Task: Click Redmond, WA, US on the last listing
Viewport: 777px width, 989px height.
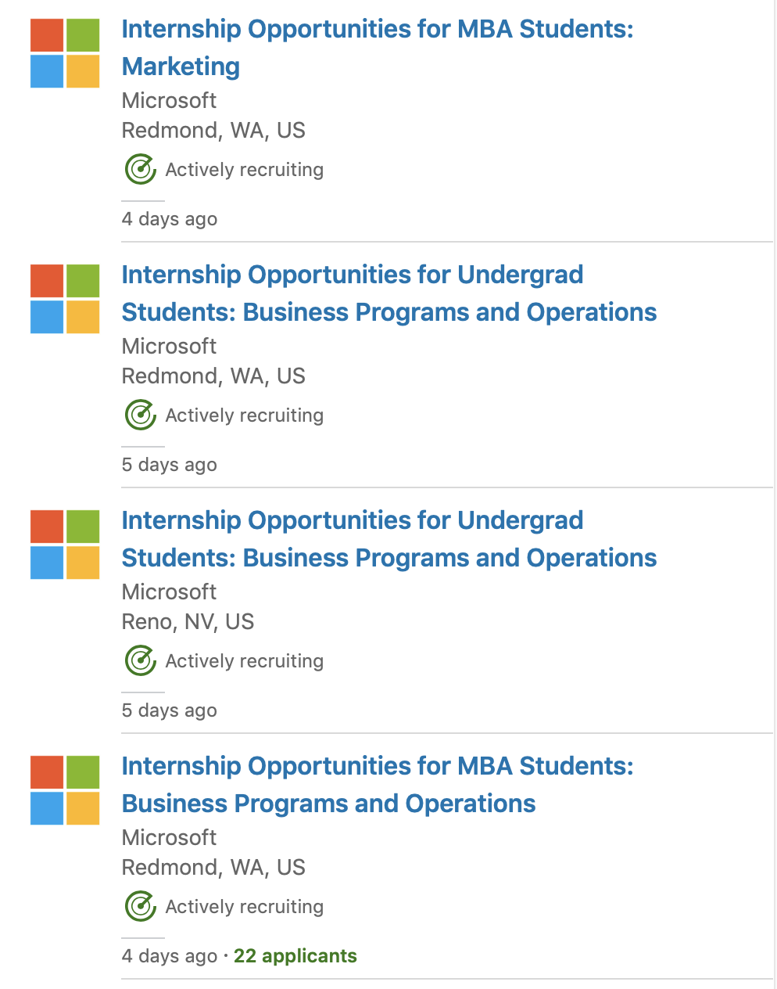Action: 213,868
